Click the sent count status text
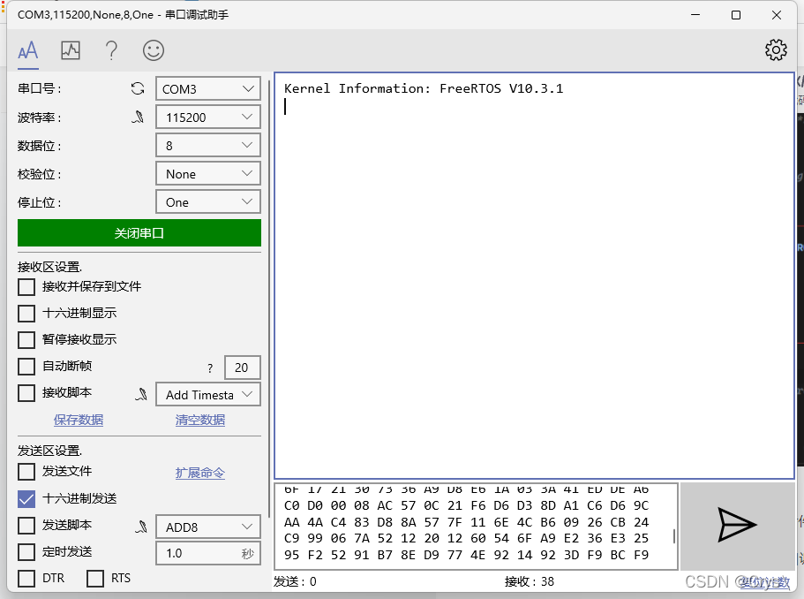Image resolution: width=804 pixels, height=599 pixels. coord(295,581)
